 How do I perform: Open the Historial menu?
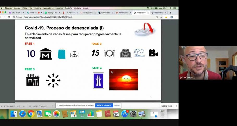[x=38, y=8]
